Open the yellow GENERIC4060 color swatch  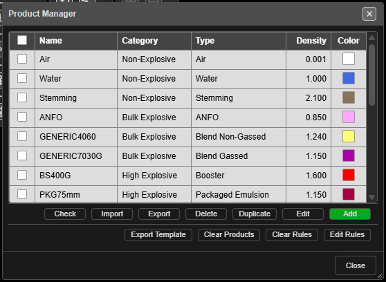pyautogui.click(x=349, y=136)
